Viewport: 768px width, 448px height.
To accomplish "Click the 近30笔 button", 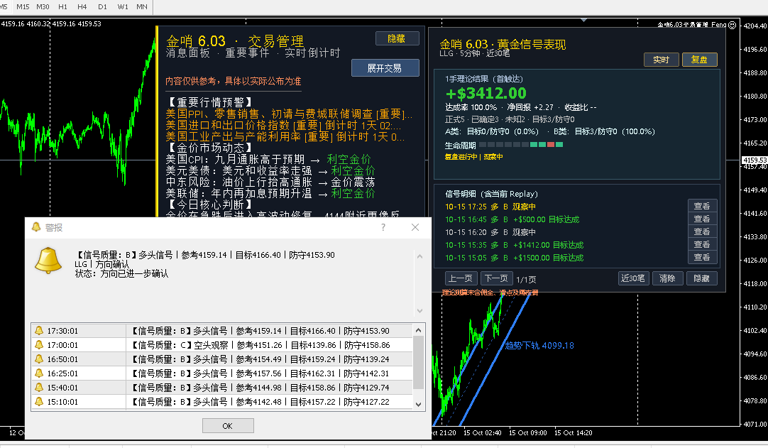I will point(633,278).
